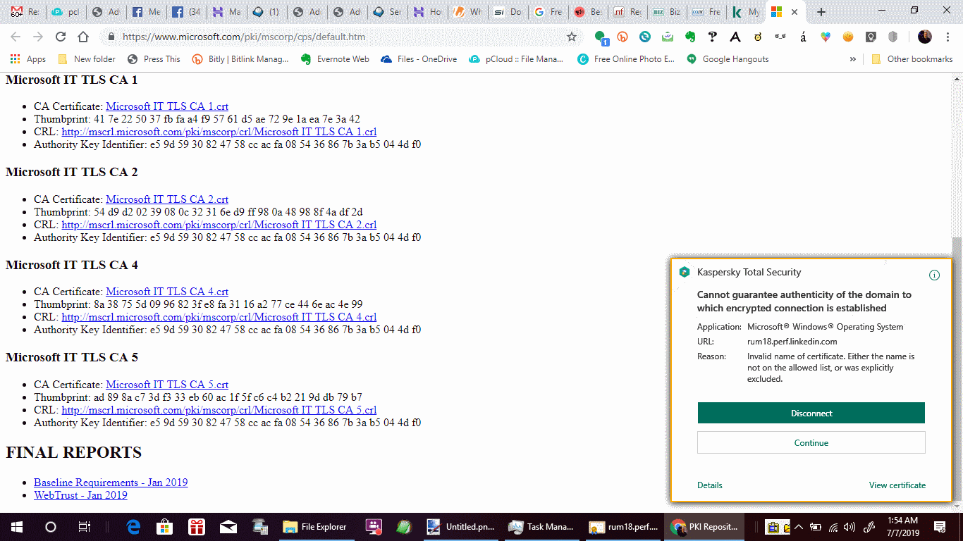View site security info via padlock icon

111,37
